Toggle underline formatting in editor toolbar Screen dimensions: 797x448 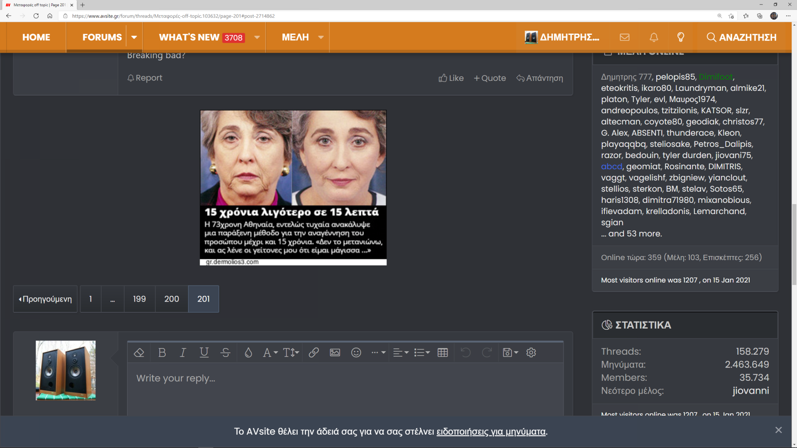point(204,353)
